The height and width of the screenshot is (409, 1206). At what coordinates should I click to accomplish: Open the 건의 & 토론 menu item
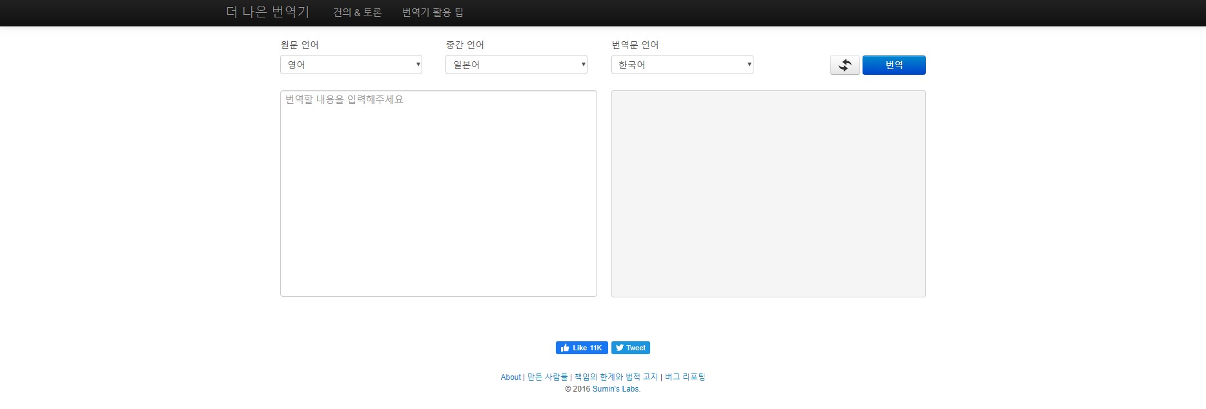point(357,12)
